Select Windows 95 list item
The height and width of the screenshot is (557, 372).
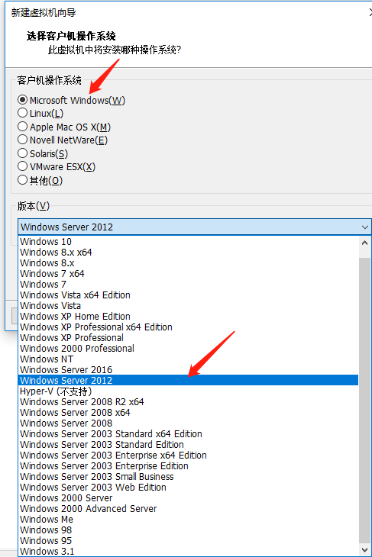188,540
